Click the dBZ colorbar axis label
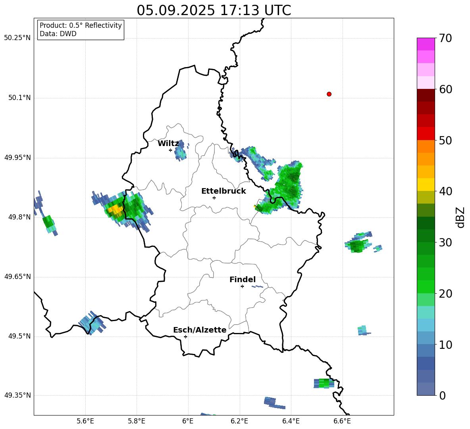Screen dimensions: 470x429 click(460, 217)
